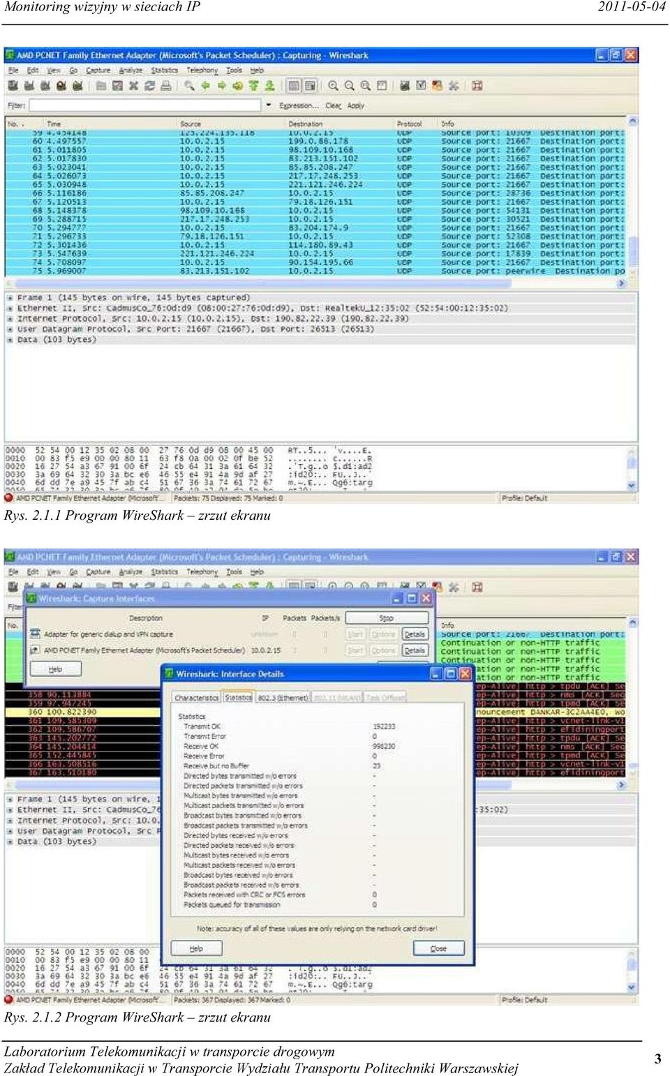
Task: Open the interface list icon in Rys. 2.1.1 toolbar
Action: (x=13, y=86)
